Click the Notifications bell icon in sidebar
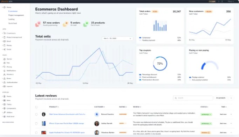The image size is (239, 137). pos(5,71)
